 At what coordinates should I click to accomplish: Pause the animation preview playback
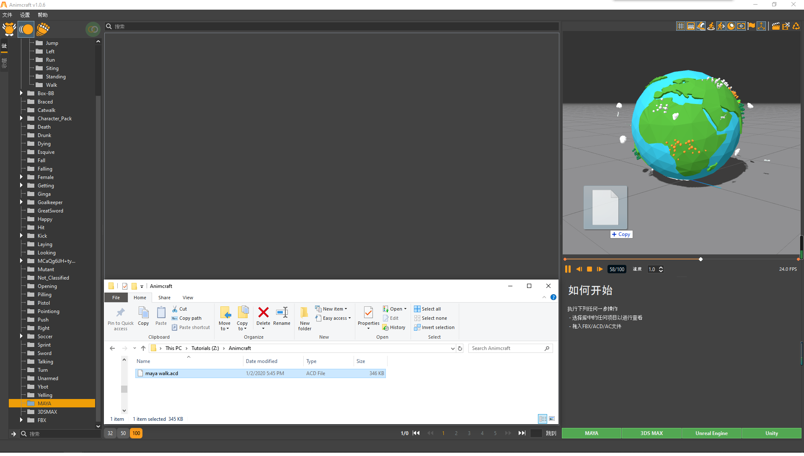coord(568,269)
